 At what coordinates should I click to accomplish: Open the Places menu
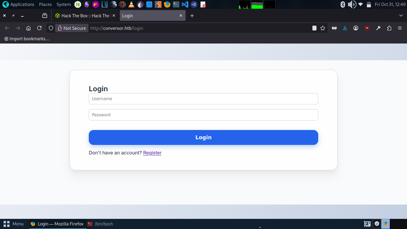pyautogui.click(x=45, y=4)
